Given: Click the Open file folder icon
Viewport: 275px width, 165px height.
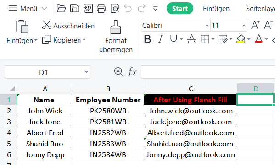Looking at the screenshot, I should pos(61,8).
